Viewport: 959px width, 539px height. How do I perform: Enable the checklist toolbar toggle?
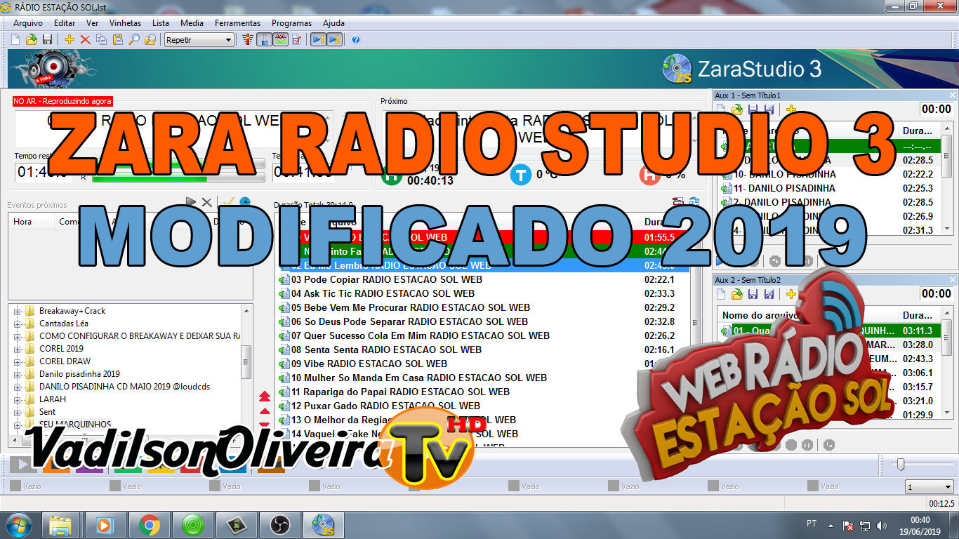coord(298,39)
